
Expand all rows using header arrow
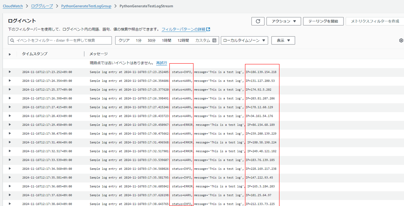(x=10, y=54)
